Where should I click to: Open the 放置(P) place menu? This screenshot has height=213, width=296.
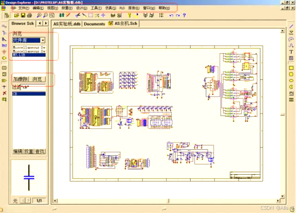click(67, 8)
